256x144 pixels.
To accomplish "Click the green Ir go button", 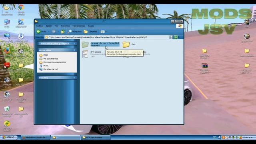I will click(x=175, y=37).
